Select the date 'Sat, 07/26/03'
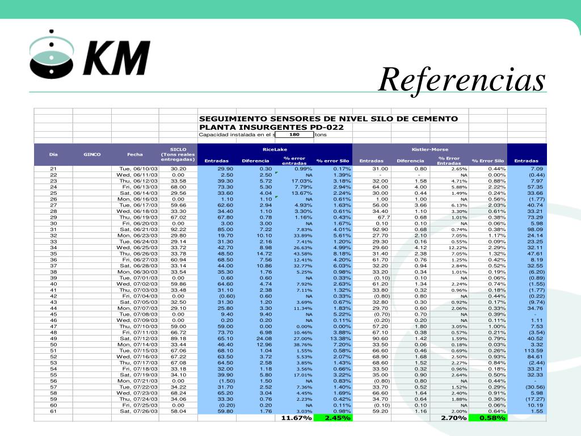 point(139,411)
